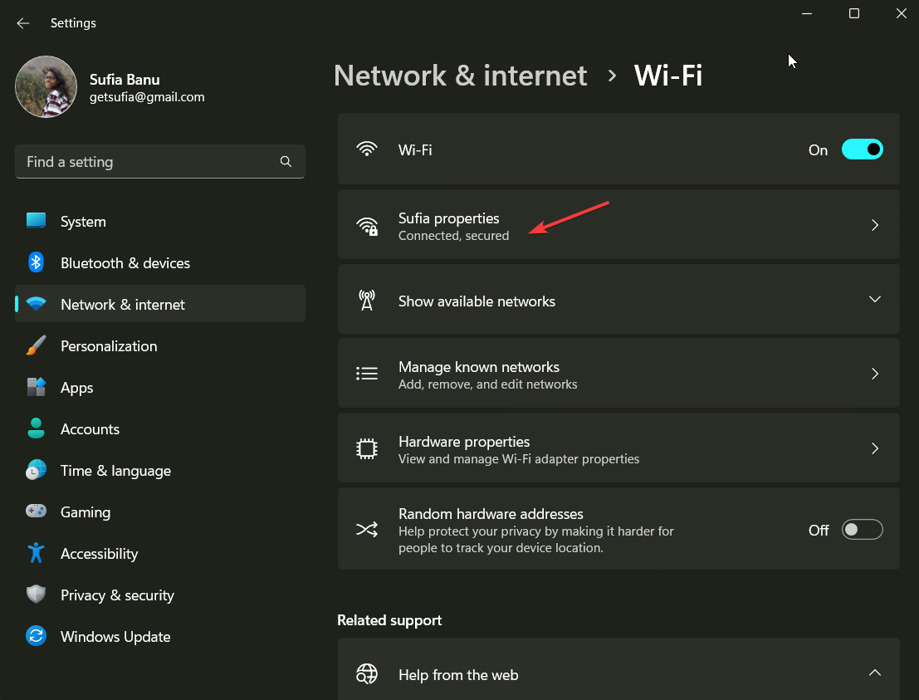Open Sufia properties details
Viewport: 919px width, 700px height.
coord(618,224)
